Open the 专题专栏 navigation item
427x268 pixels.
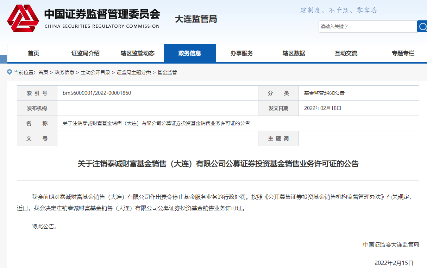403,53
